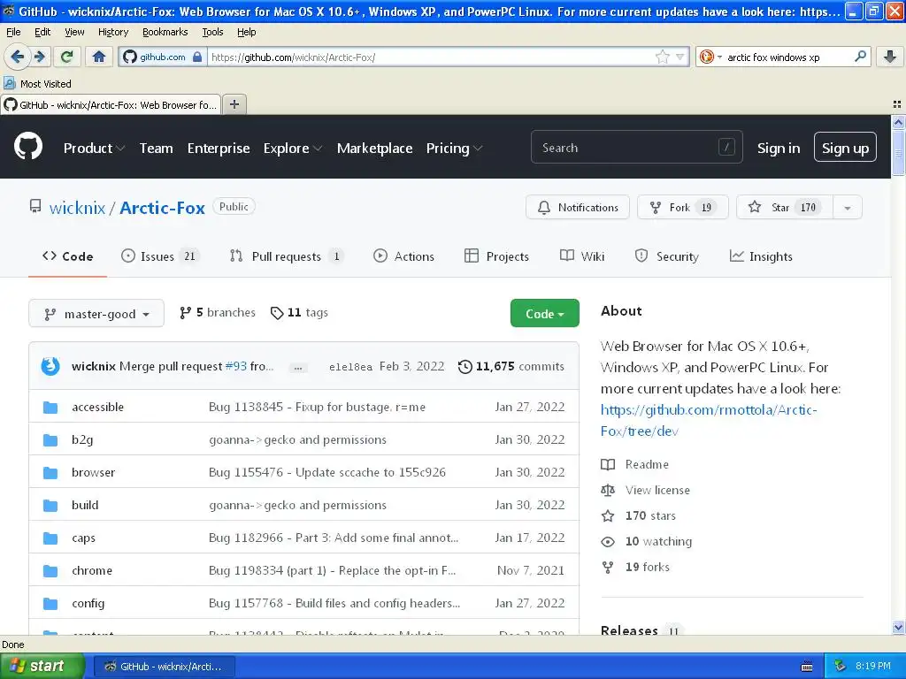Expand the Explore menu in GitHub header
Image resolution: width=906 pixels, height=679 pixels.
[x=292, y=149]
